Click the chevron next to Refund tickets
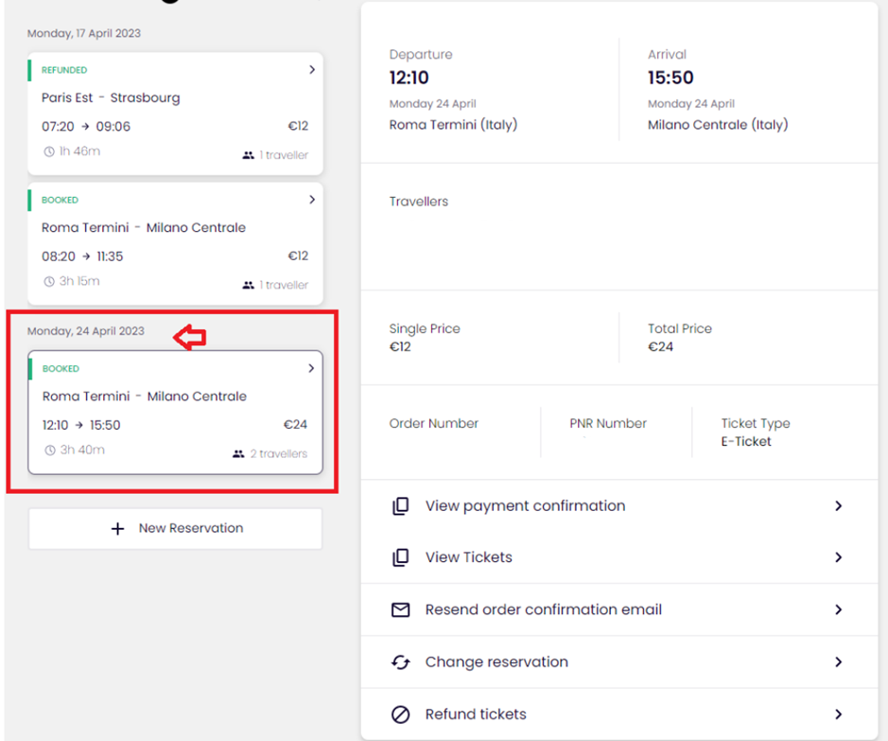 [839, 715]
